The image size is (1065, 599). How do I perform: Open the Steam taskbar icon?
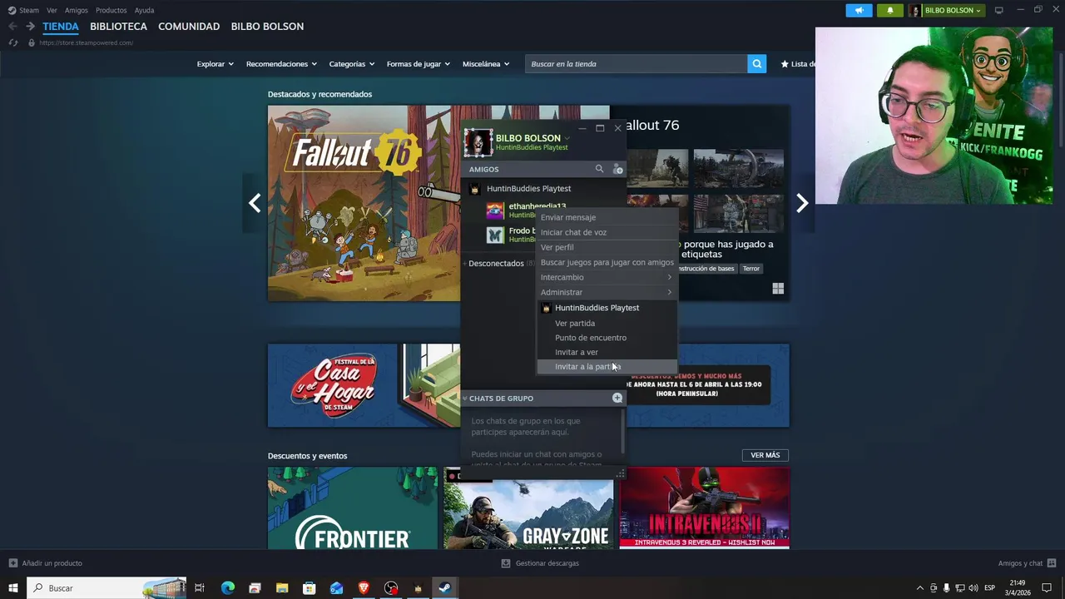click(445, 588)
